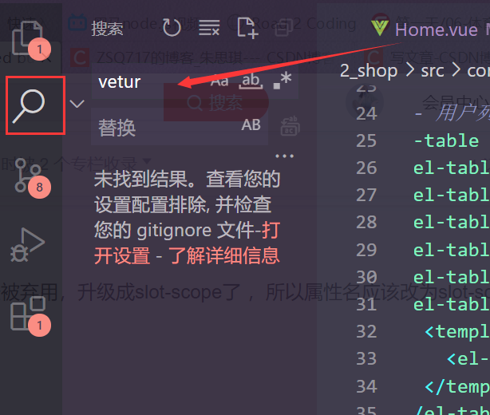Switch to the Home.vue editor tab
490x415 pixels.
437,30
